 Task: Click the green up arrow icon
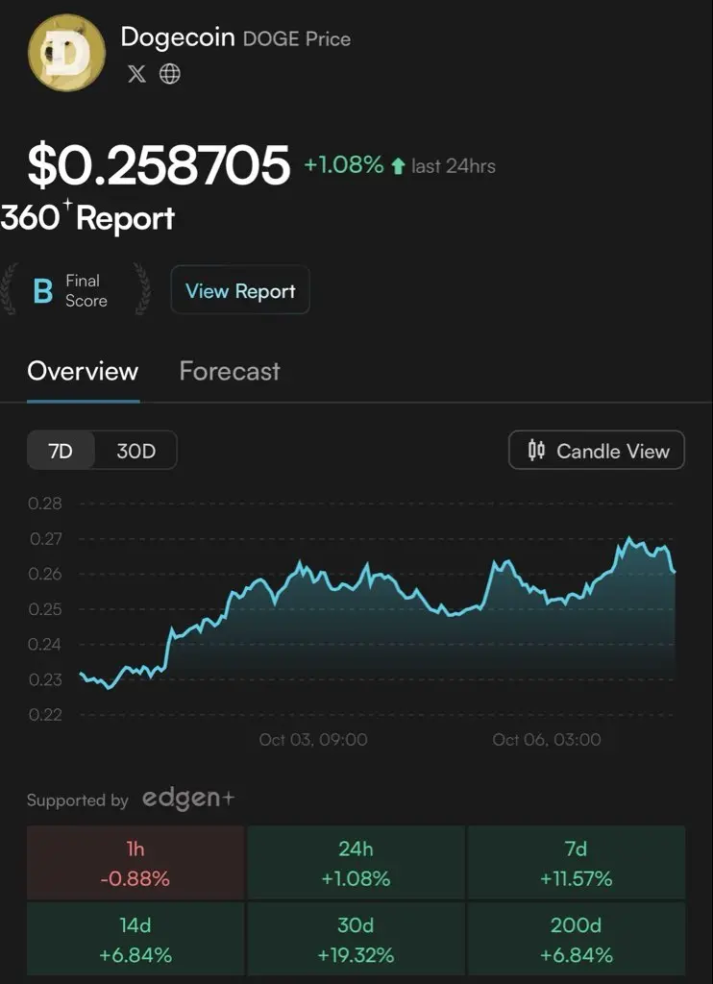point(398,166)
